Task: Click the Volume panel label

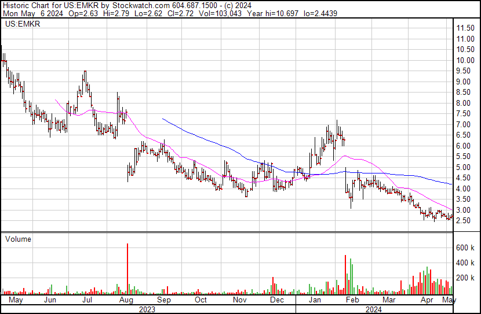Action: pos(18,239)
